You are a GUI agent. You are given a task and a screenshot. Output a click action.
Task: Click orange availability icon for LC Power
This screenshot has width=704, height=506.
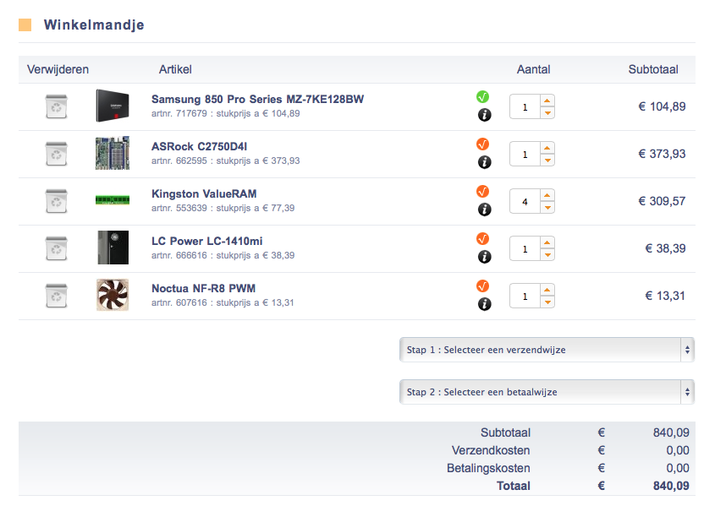click(x=482, y=239)
